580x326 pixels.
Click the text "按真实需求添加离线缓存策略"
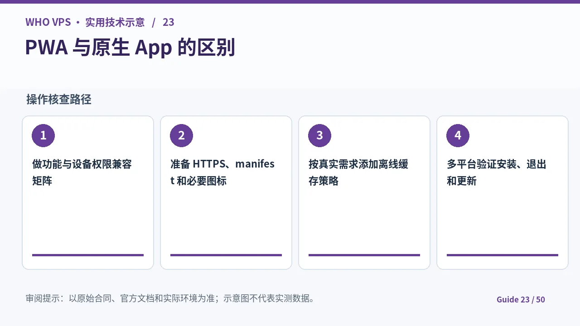click(x=358, y=173)
